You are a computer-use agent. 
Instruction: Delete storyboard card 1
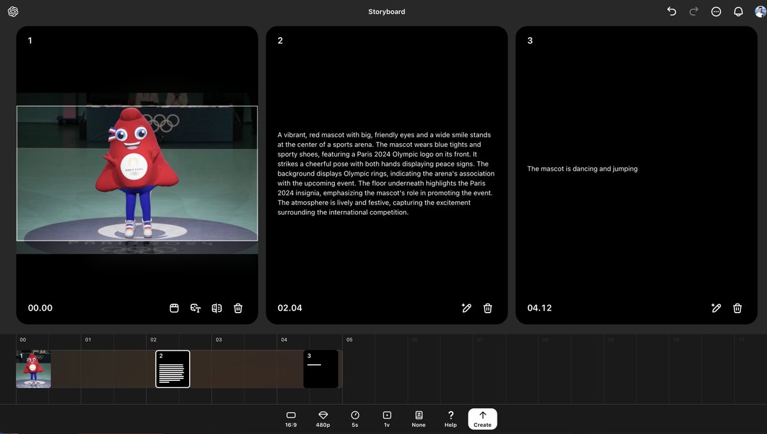click(x=238, y=308)
